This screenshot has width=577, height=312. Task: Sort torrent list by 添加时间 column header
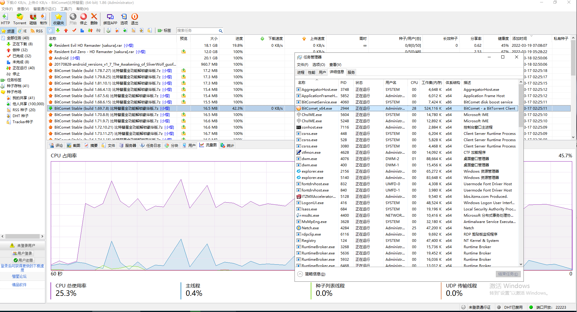520,38
